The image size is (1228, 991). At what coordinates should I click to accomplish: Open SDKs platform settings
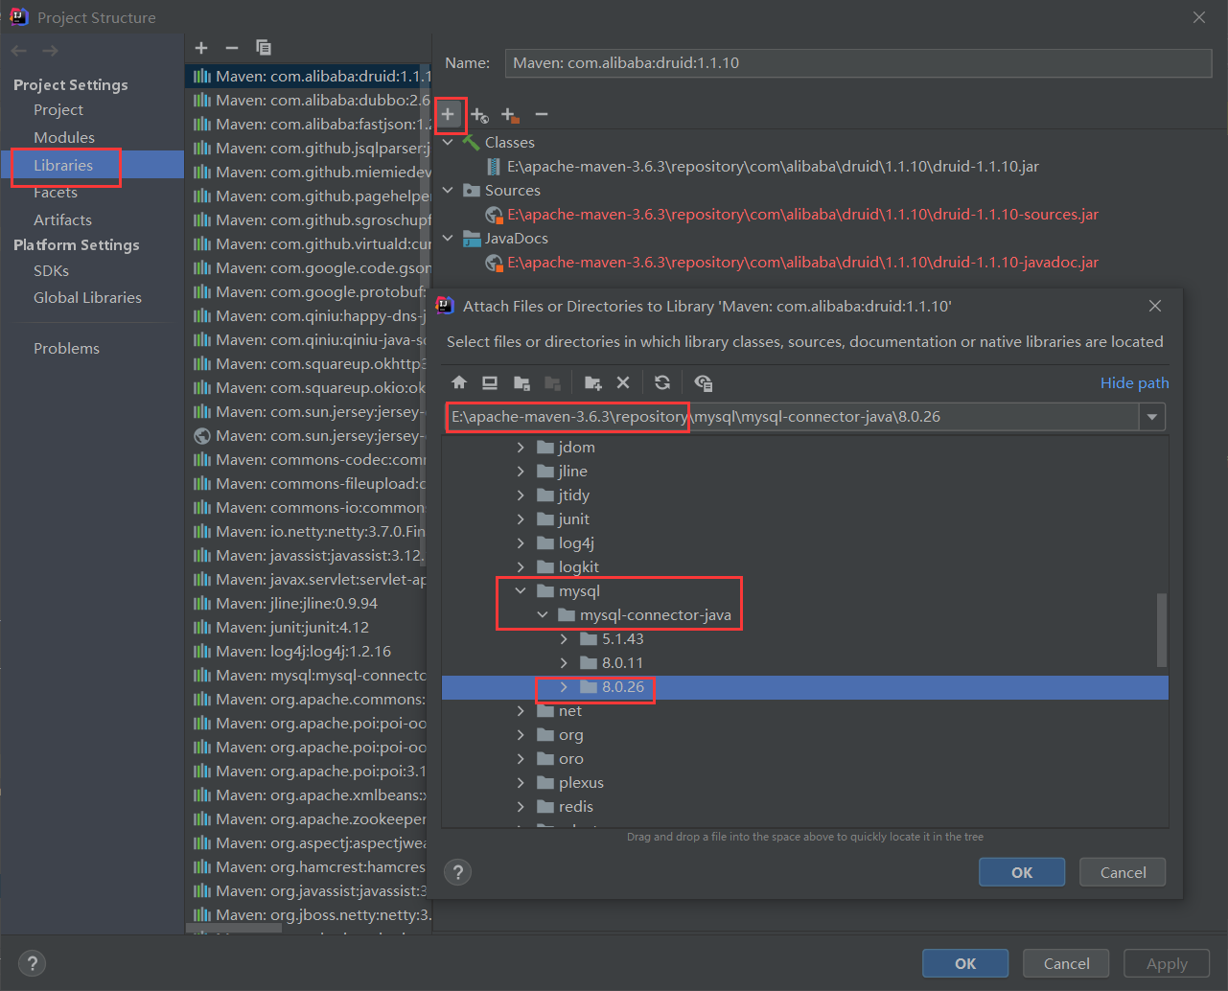[51, 271]
